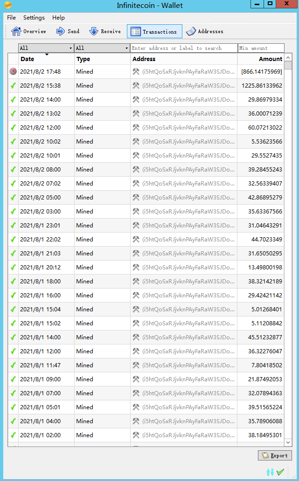This screenshot has height=481, width=299.
Task: Select amount 35.78906088
Action: [x=265, y=421]
